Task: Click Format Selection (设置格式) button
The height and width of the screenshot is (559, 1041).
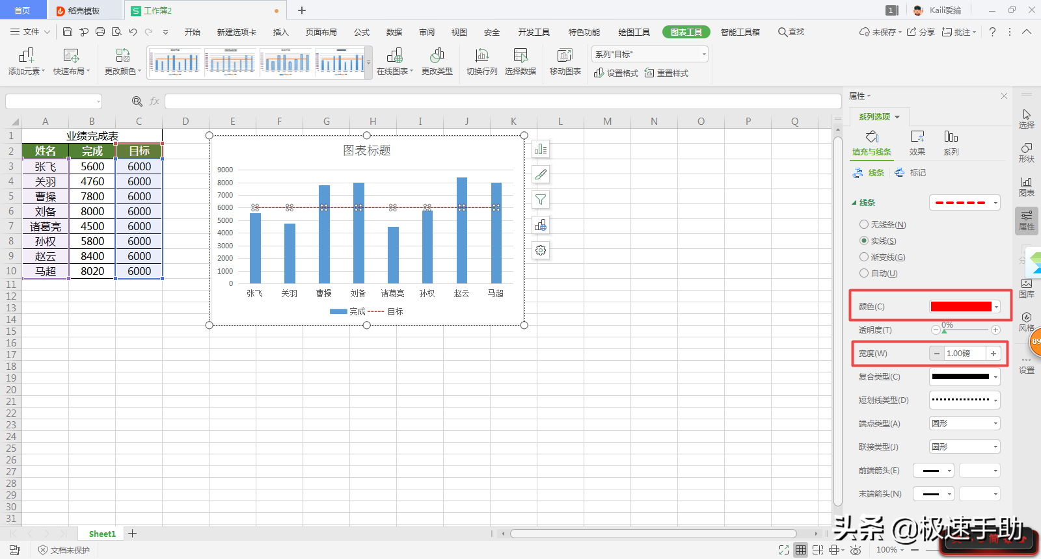Action: click(616, 73)
